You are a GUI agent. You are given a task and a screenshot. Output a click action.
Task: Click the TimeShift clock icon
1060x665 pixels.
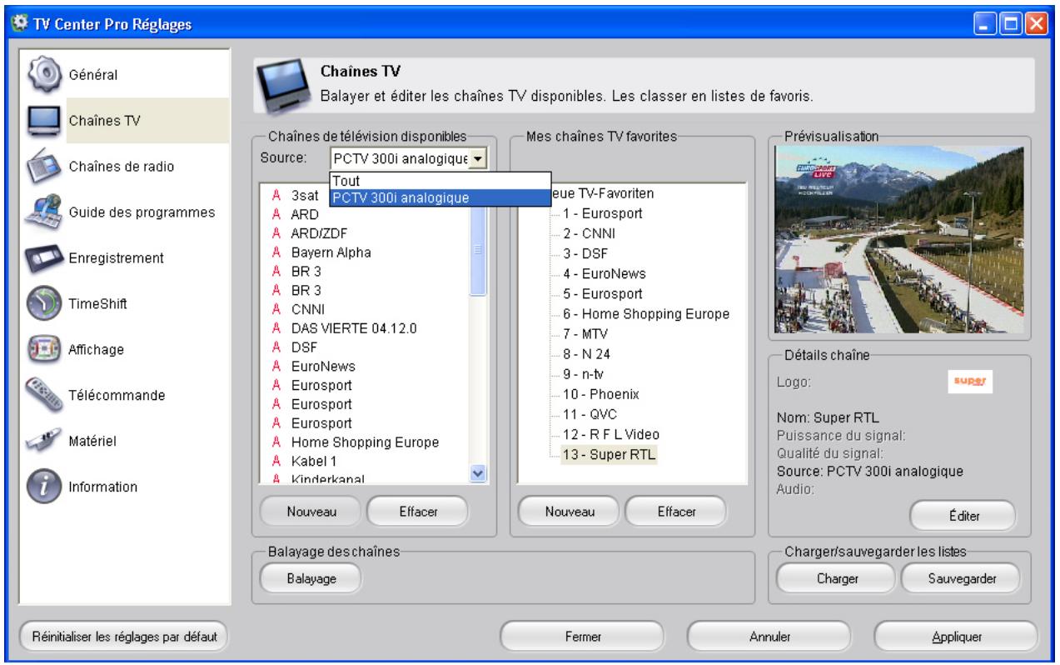[44, 303]
